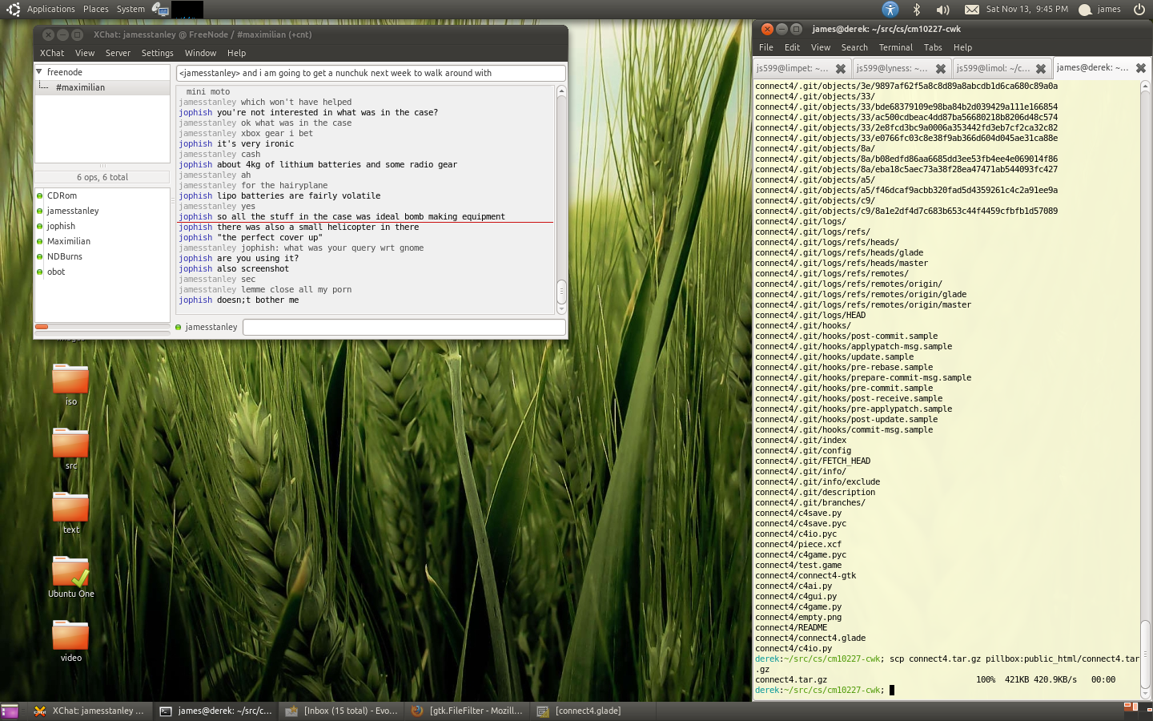Switch to the js599@limol terminal tab

pyautogui.click(x=993, y=69)
